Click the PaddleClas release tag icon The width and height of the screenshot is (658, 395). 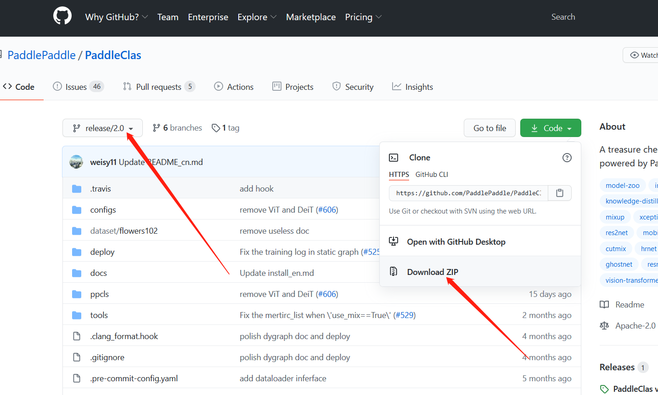tap(604, 389)
